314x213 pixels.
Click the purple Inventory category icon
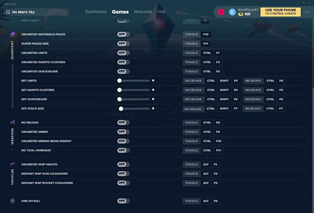(13, 34)
